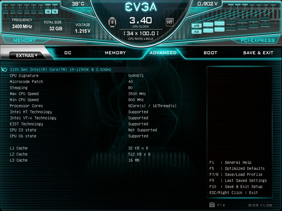Switch to the MEMORY tab
The image size is (282, 211).
pyautogui.click(x=115, y=53)
